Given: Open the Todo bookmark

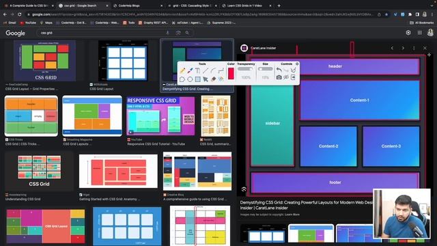Looking at the screenshot, I should [x=129, y=23].
